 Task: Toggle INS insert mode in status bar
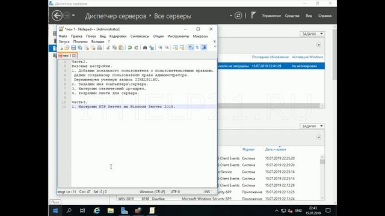point(207,192)
